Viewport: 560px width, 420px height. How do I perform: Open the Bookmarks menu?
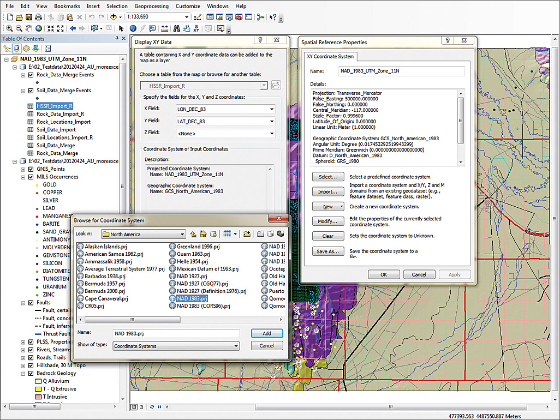(68, 6)
